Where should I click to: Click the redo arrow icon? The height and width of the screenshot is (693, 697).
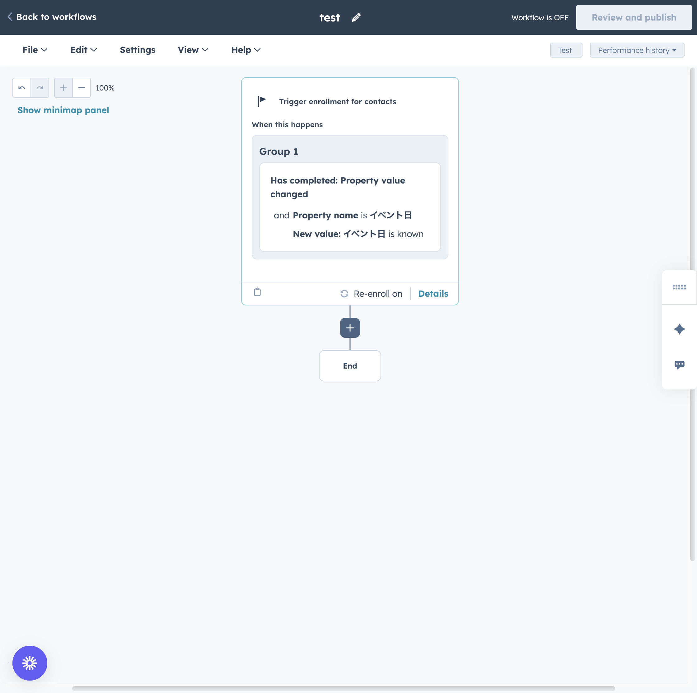[x=40, y=88]
